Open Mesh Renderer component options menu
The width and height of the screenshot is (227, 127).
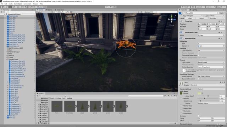(x=224, y=38)
